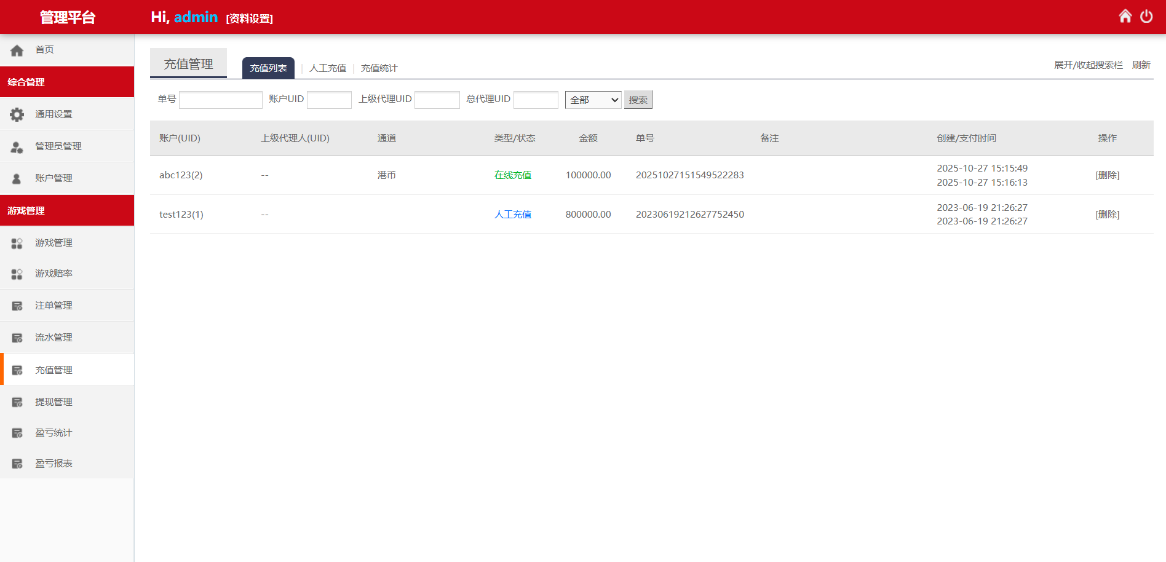Viewport: 1166px width, 562px height.
Task: Click the icon beside 注单管理
Action: click(x=17, y=306)
